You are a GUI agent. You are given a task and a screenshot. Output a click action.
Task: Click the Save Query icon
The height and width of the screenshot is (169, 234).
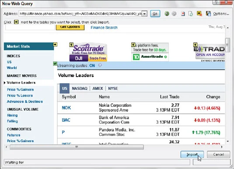[208, 14]
